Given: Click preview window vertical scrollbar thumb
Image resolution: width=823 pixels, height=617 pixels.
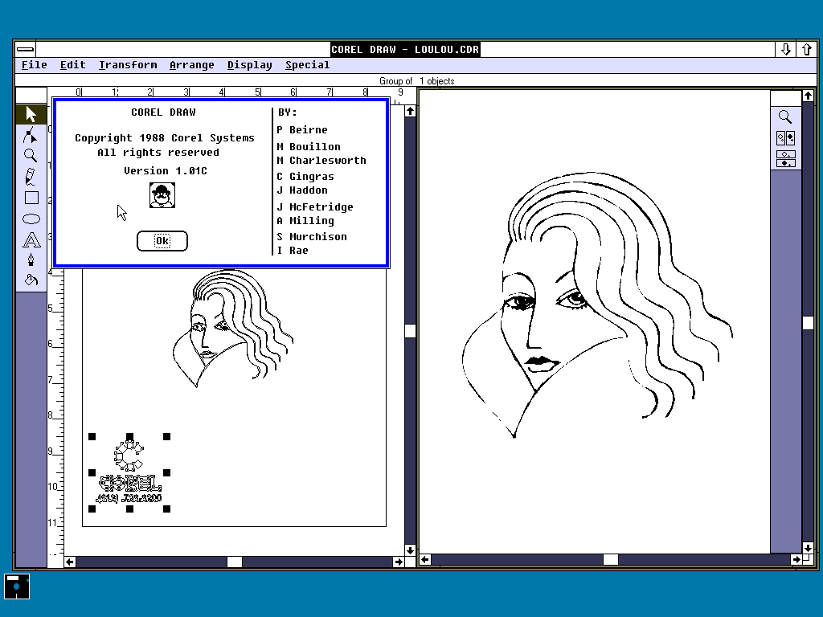Looking at the screenshot, I should point(809,323).
